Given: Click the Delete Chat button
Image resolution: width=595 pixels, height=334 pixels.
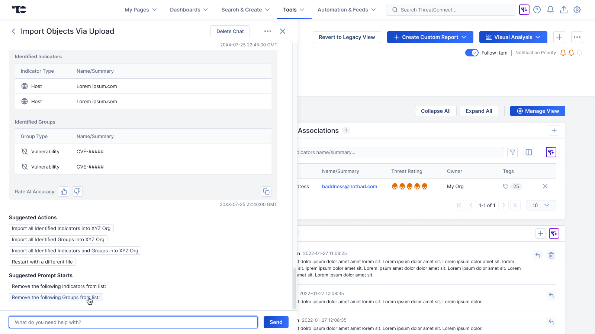Looking at the screenshot, I should point(230,31).
